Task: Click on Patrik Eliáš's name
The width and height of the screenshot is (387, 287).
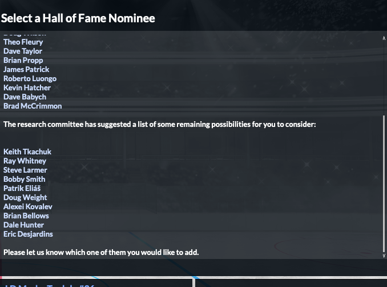Action: pos(22,188)
